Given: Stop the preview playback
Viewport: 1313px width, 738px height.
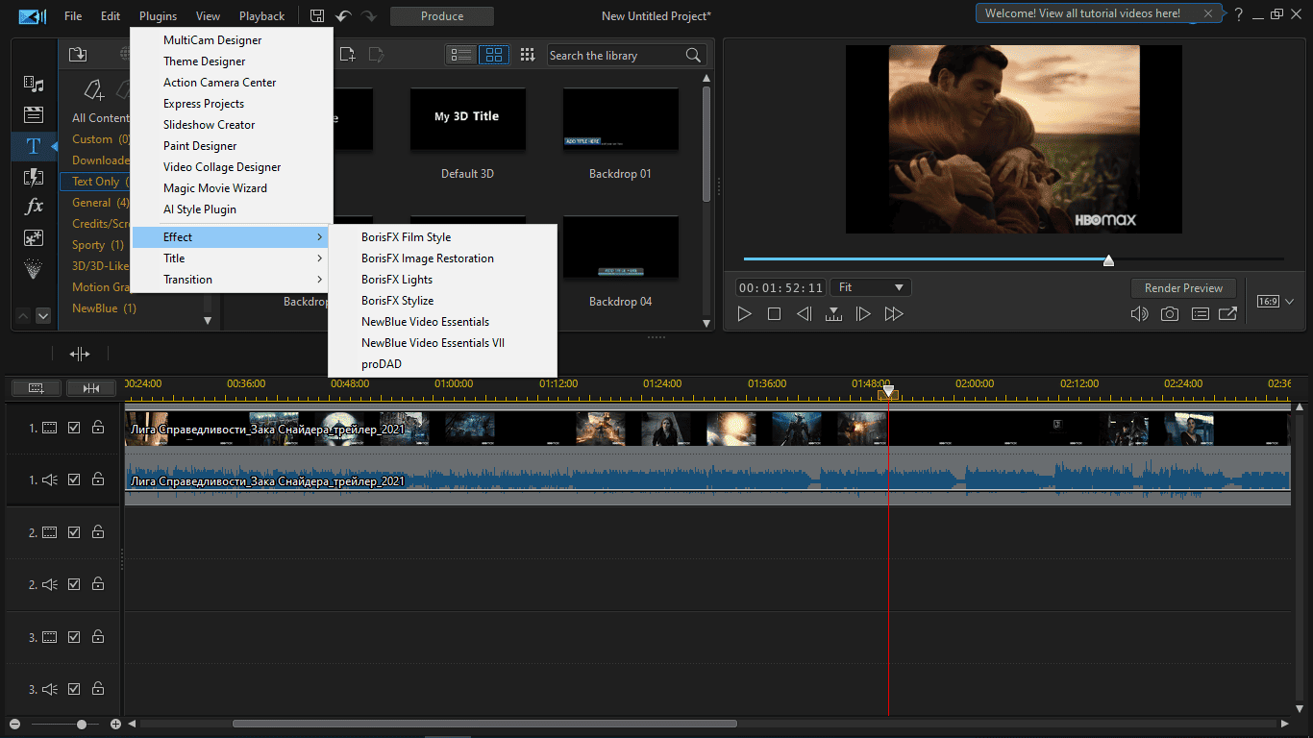Looking at the screenshot, I should pyautogui.click(x=774, y=314).
